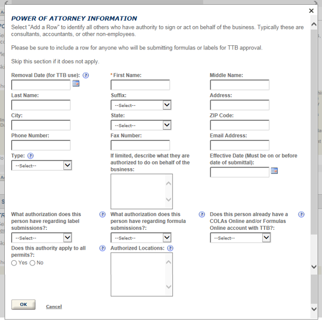Close the Power of Attorney dialog

(x=311, y=11)
